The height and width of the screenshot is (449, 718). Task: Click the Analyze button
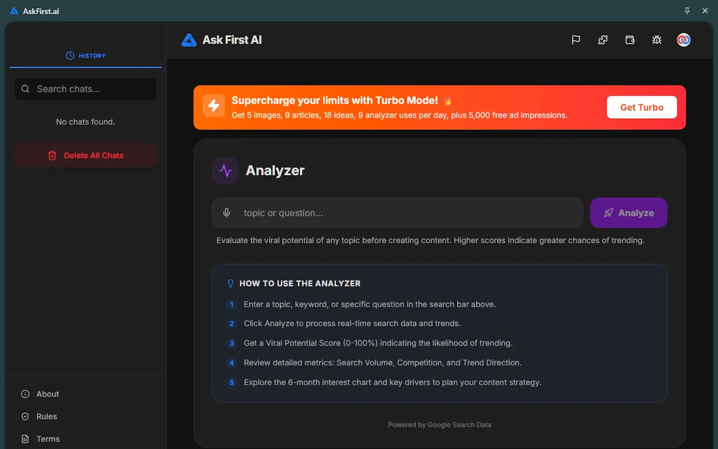tap(629, 213)
